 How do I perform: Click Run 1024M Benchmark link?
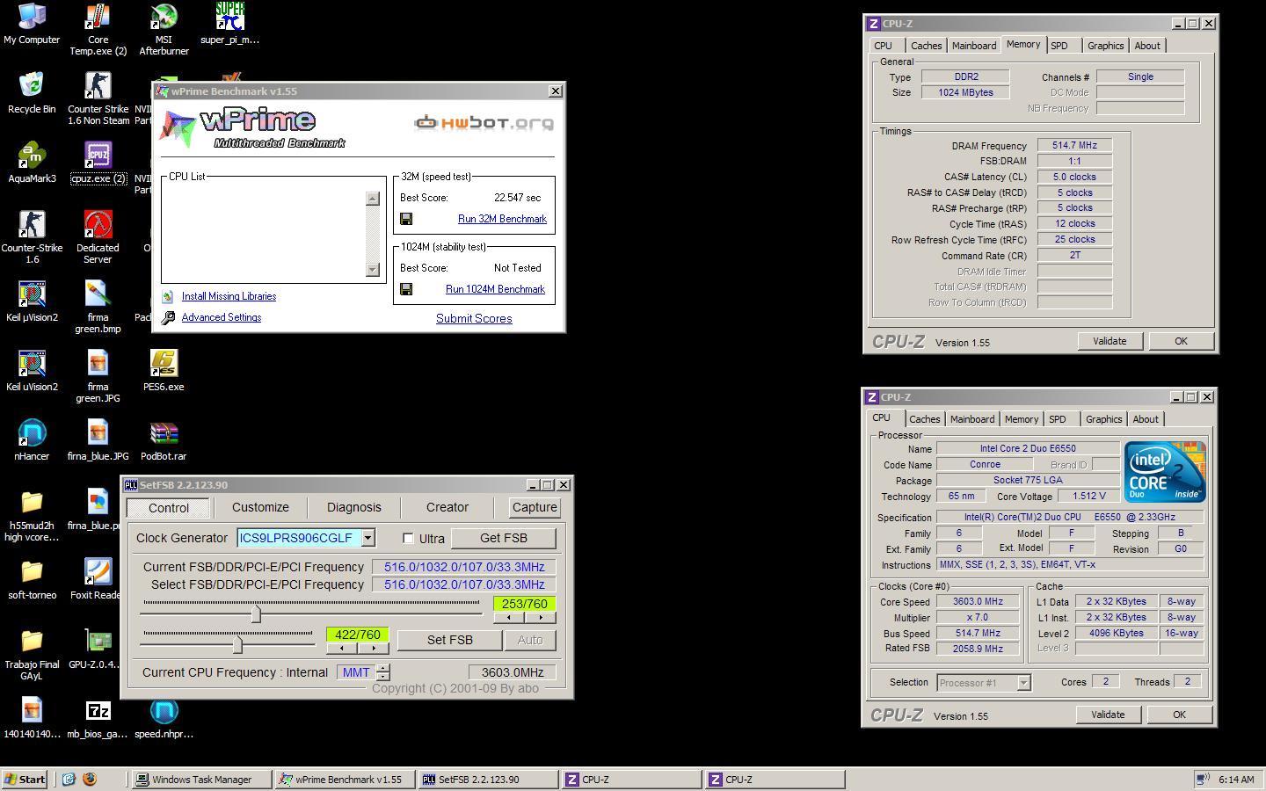tap(495, 289)
